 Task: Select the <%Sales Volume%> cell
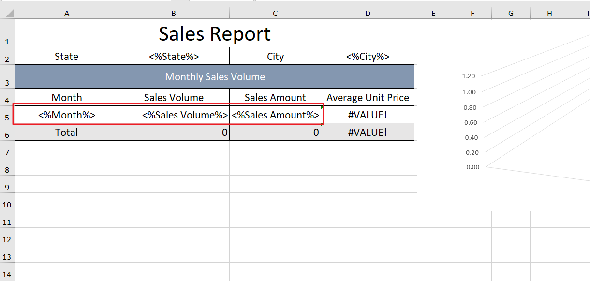174,115
